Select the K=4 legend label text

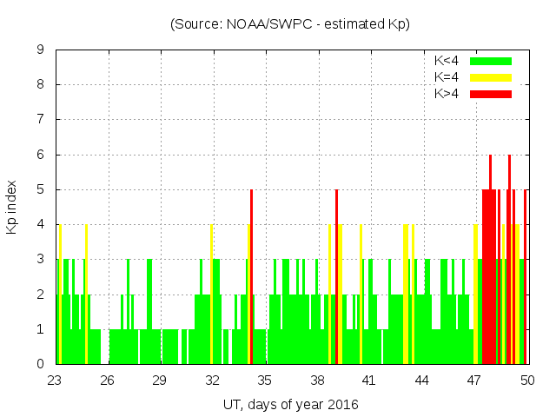coord(447,77)
